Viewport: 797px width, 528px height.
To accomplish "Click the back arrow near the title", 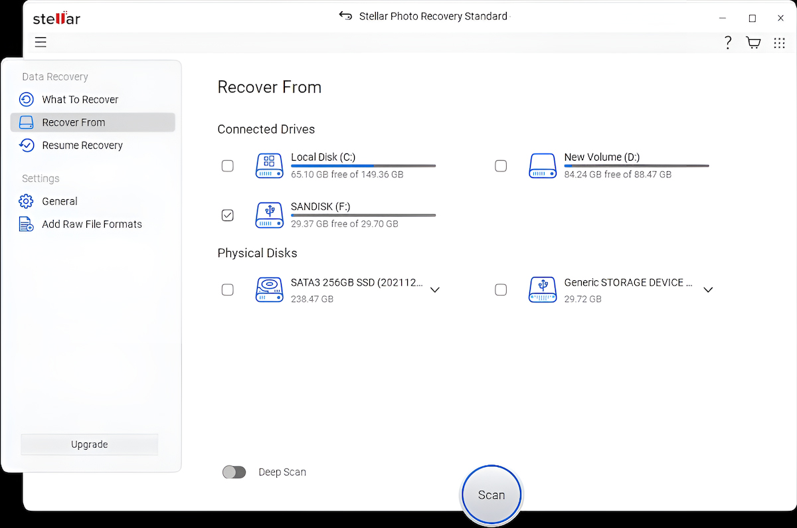I will click(x=346, y=15).
